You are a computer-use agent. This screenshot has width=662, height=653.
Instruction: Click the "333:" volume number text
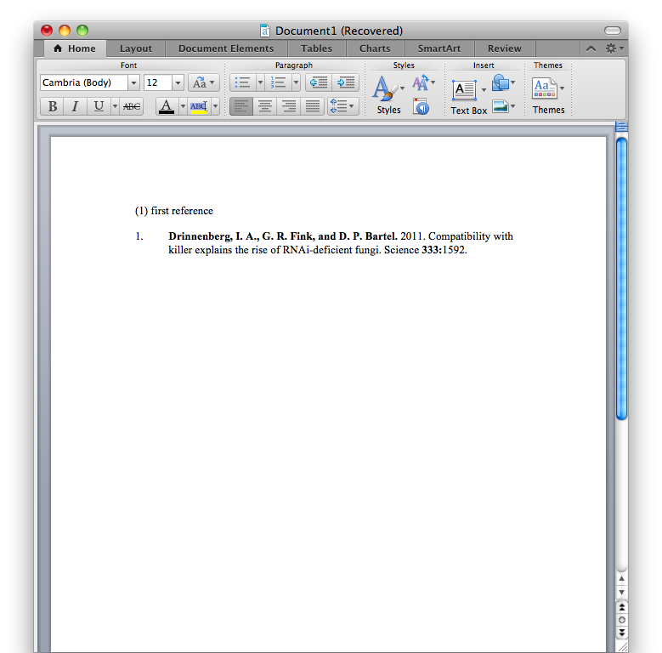432,250
